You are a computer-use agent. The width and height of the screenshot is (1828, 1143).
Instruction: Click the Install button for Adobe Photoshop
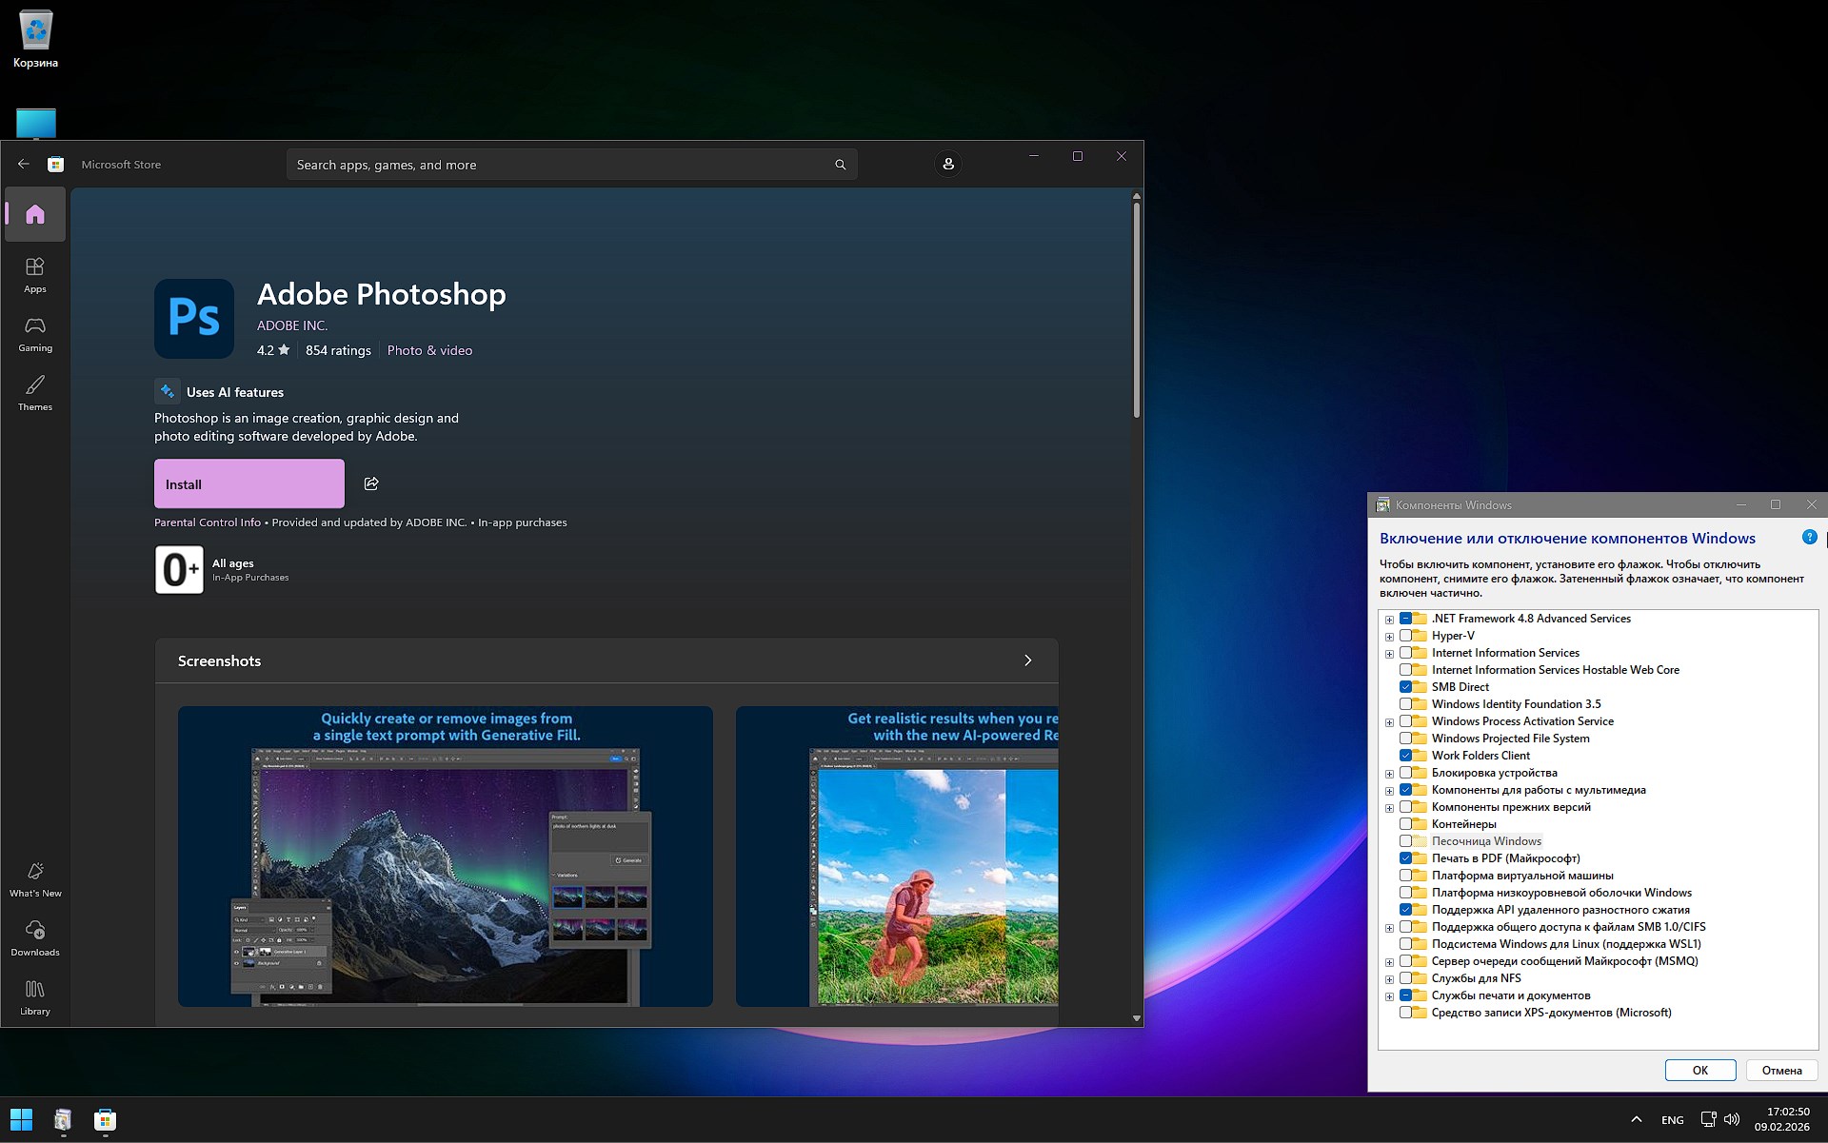(248, 483)
